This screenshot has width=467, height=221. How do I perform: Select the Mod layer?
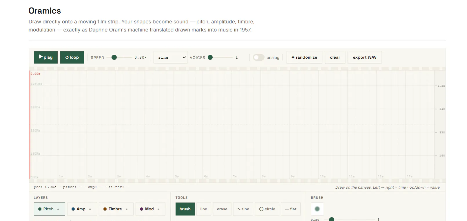pos(150,209)
